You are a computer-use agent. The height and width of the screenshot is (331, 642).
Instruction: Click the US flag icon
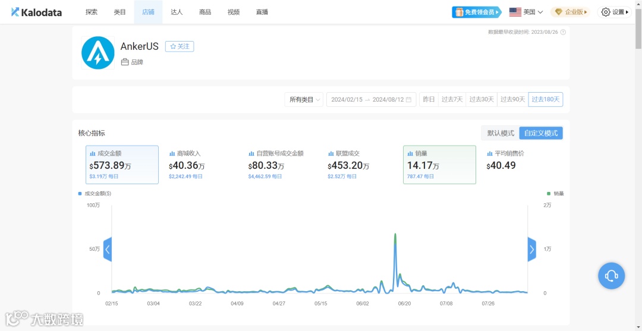515,12
